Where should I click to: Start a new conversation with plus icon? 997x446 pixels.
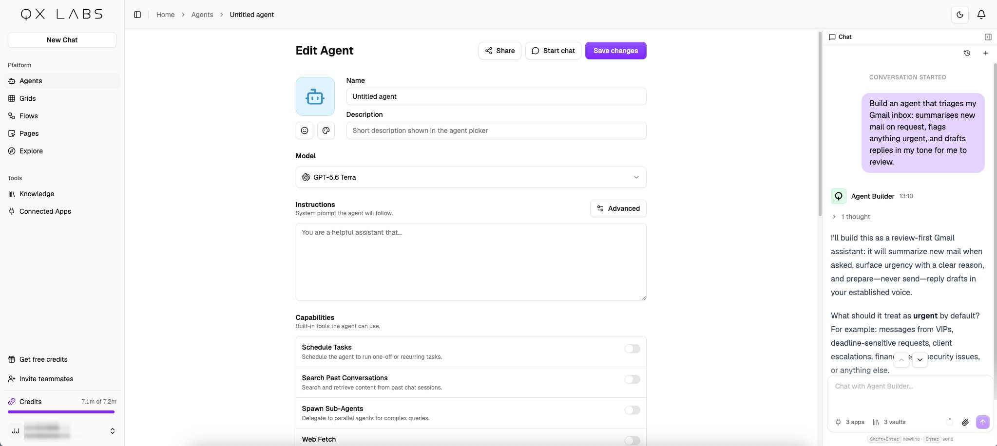[x=986, y=53]
